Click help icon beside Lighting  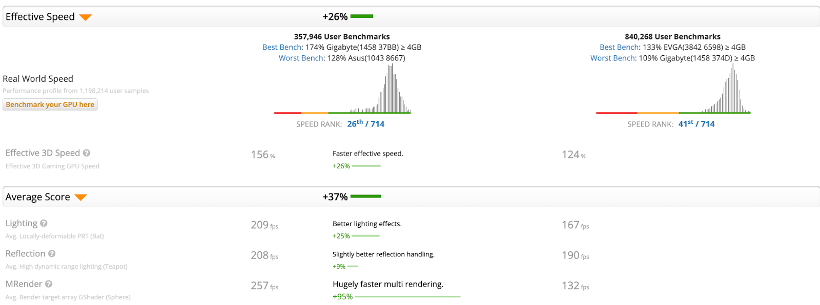click(x=44, y=223)
